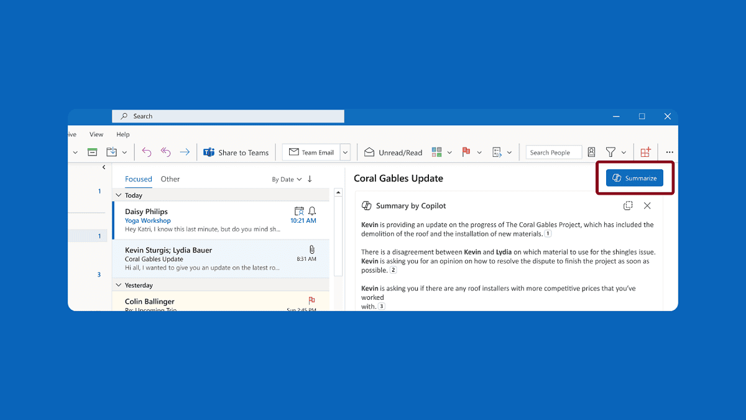Click the Filter Email funnel icon
Image resolution: width=746 pixels, height=420 pixels.
[x=610, y=152]
